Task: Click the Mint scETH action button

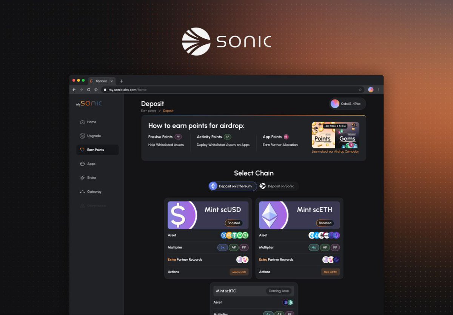Action: [x=330, y=272]
